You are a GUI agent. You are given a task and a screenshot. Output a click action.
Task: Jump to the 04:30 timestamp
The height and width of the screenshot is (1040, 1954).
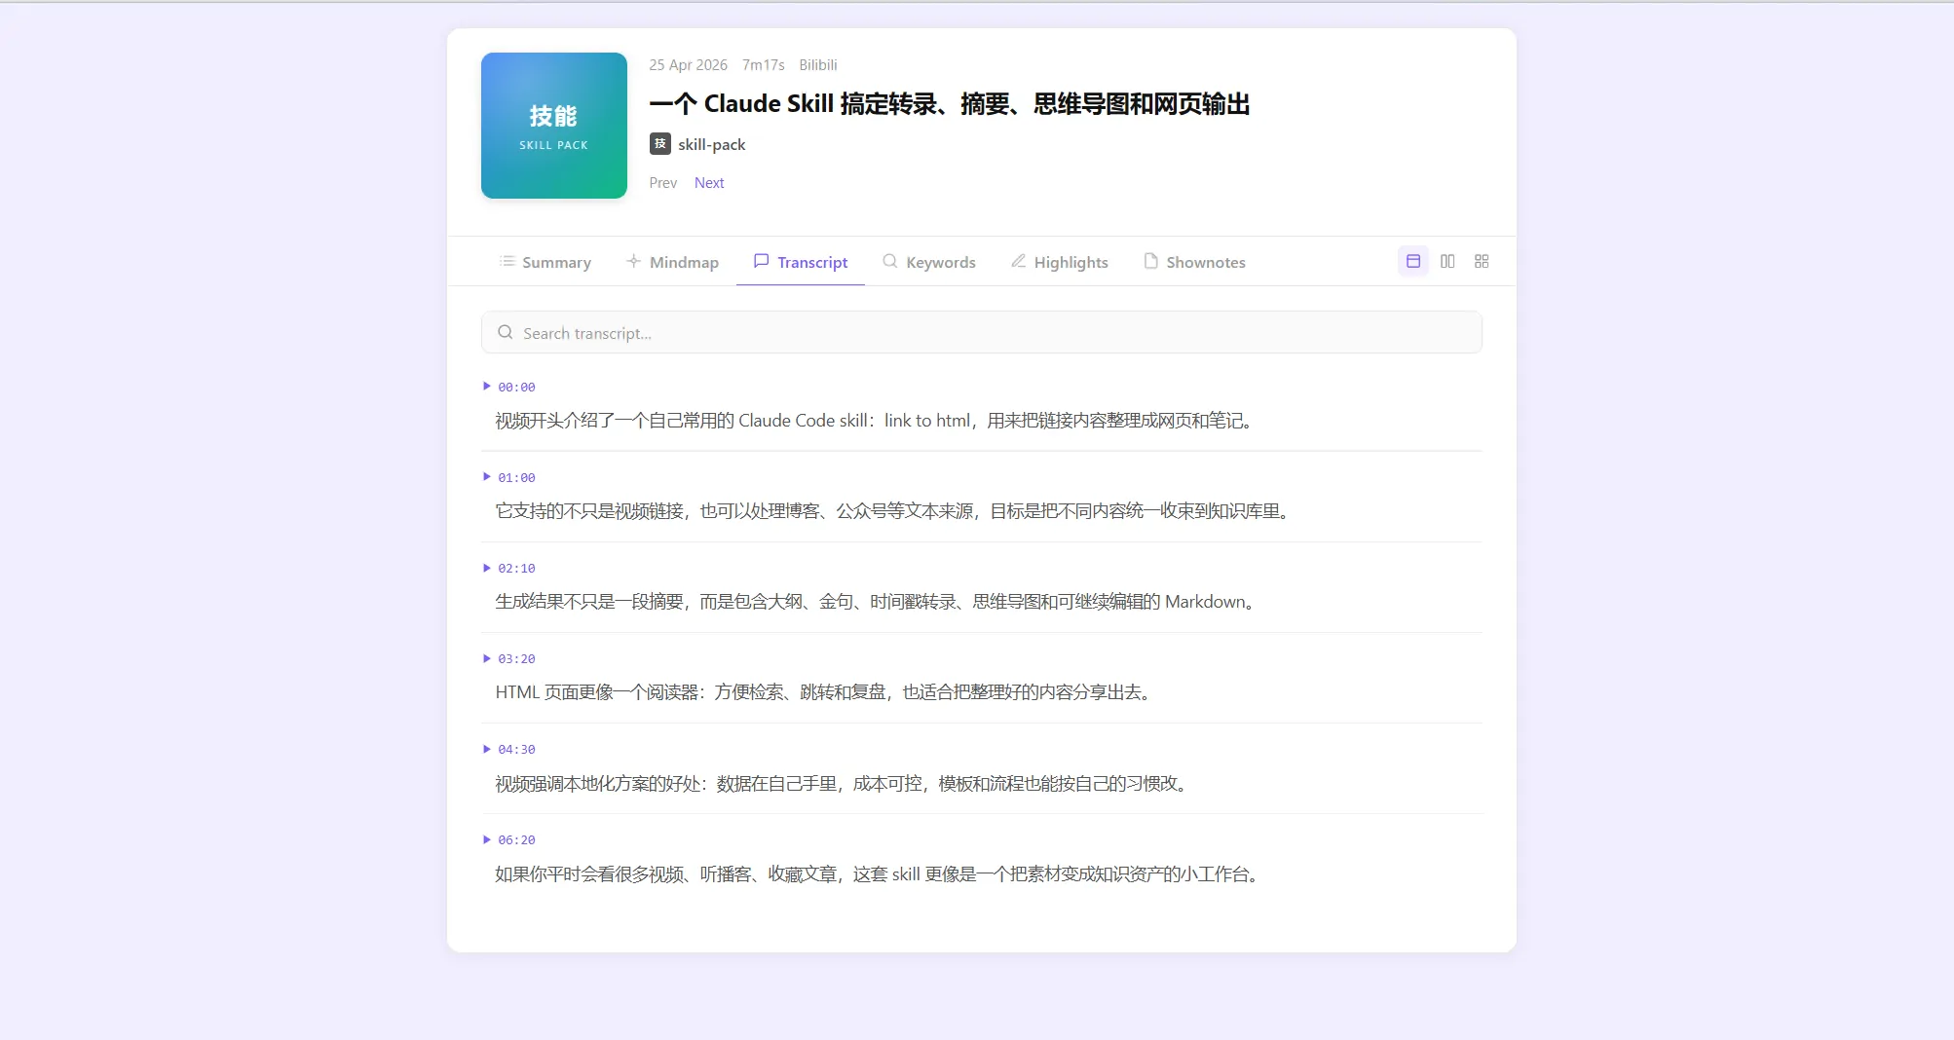[516, 750]
